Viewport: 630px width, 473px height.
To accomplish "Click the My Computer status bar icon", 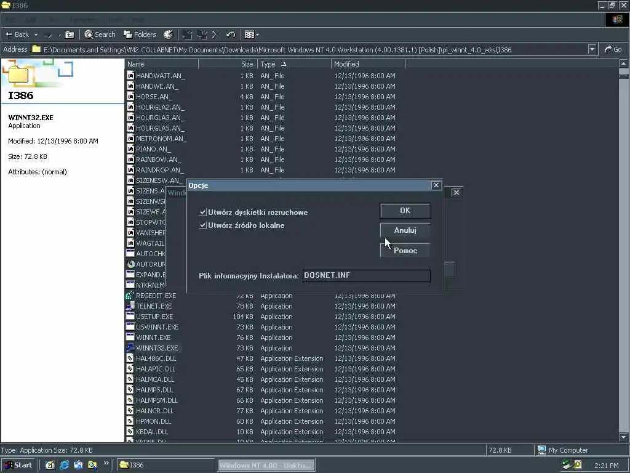I will 542,450.
